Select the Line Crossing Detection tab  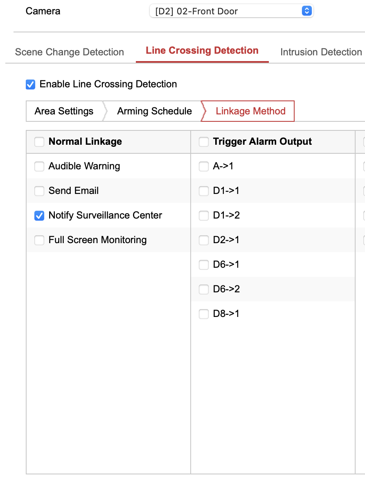(x=202, y=51)
